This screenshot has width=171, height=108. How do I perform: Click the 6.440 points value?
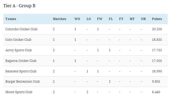point(156,92)
